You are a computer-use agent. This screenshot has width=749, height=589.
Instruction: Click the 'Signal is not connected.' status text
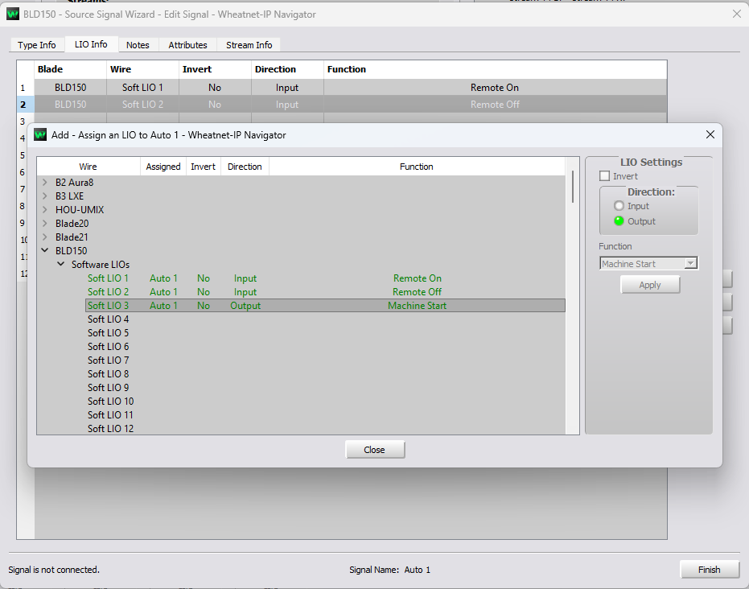pos(54,570)
